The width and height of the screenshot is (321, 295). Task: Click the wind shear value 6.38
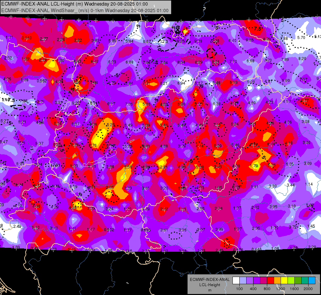[217, 104]
